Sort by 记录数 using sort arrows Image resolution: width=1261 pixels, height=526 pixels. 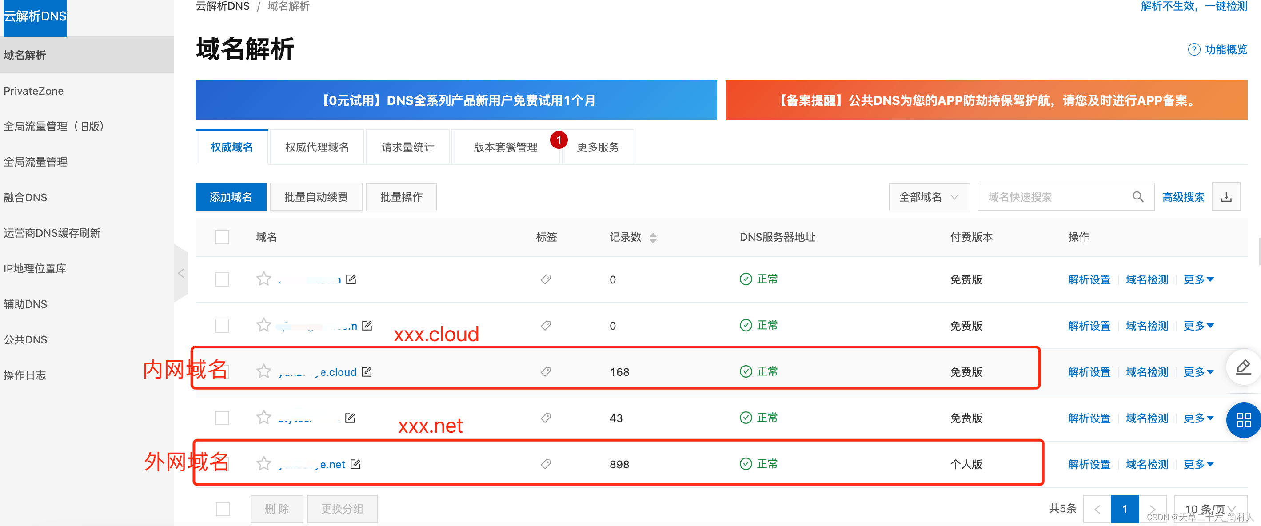tap(653, 238)
